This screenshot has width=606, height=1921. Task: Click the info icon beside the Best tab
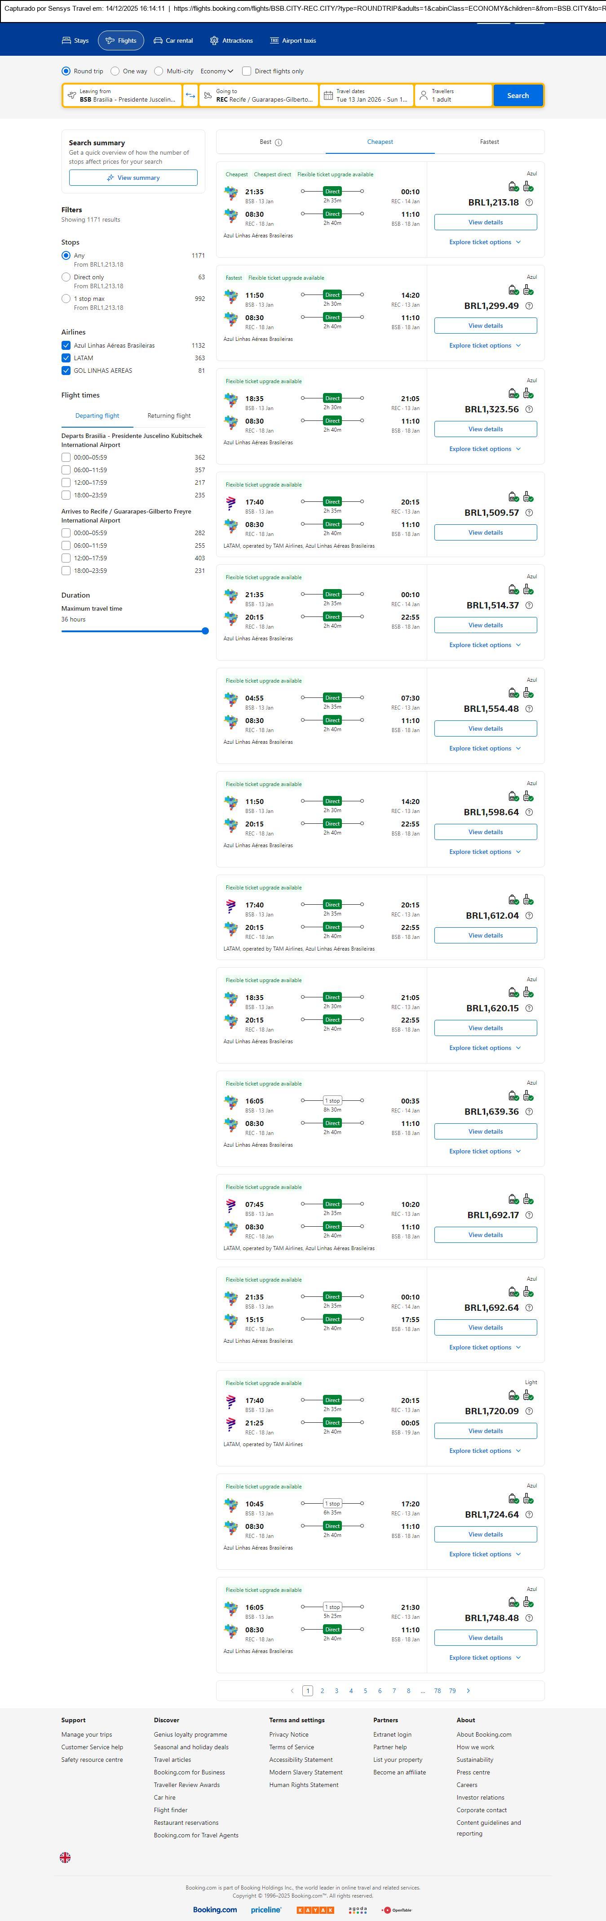279,143
